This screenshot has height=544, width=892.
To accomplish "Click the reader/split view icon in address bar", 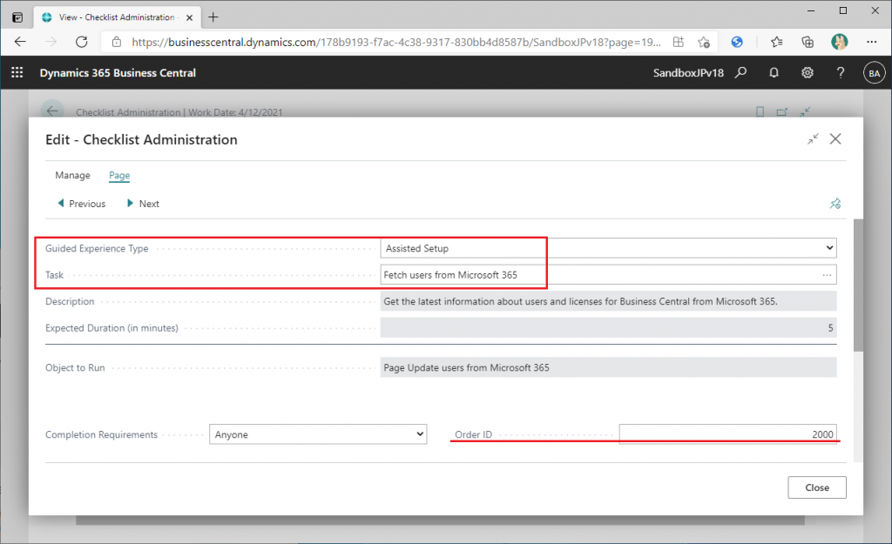I will coord(678,42).
